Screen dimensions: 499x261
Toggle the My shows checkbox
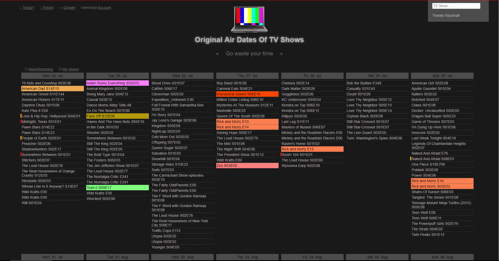click(x=60, y=69)
